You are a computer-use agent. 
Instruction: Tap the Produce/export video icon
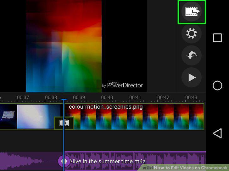point(192,11)
